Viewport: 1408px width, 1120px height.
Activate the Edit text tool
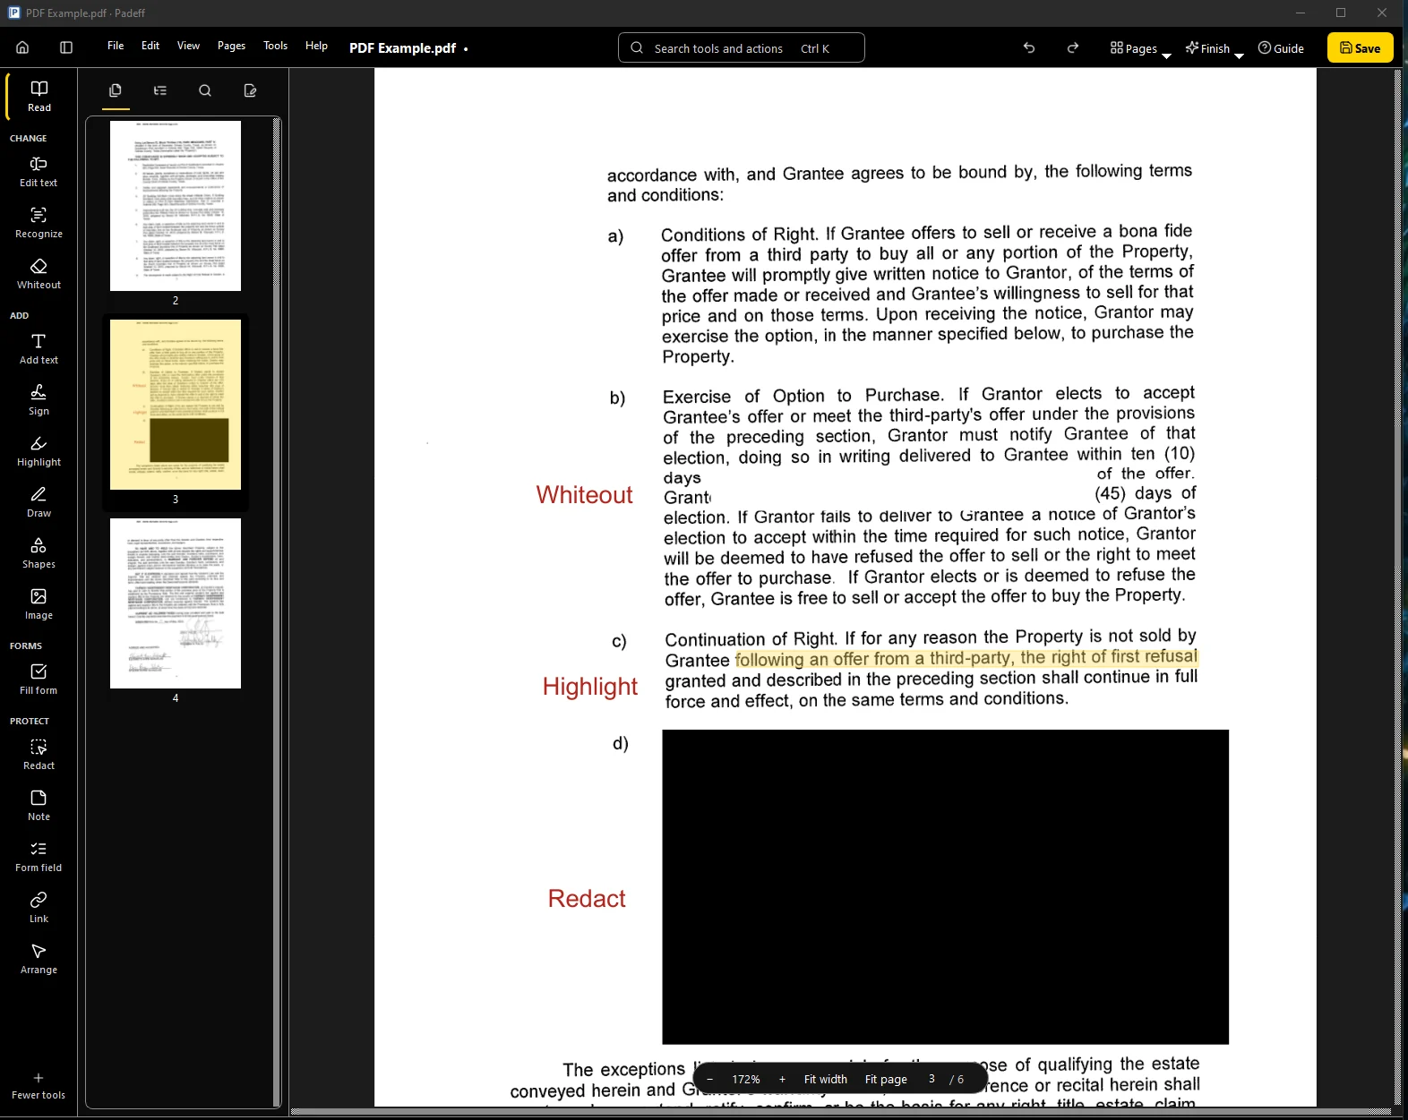pos(39,172)
